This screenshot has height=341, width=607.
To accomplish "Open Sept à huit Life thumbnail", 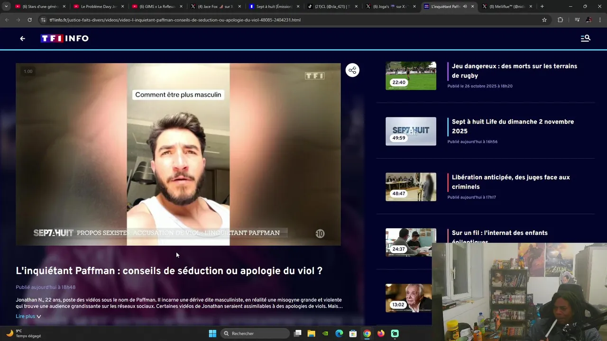I will (x=411, y=131).
